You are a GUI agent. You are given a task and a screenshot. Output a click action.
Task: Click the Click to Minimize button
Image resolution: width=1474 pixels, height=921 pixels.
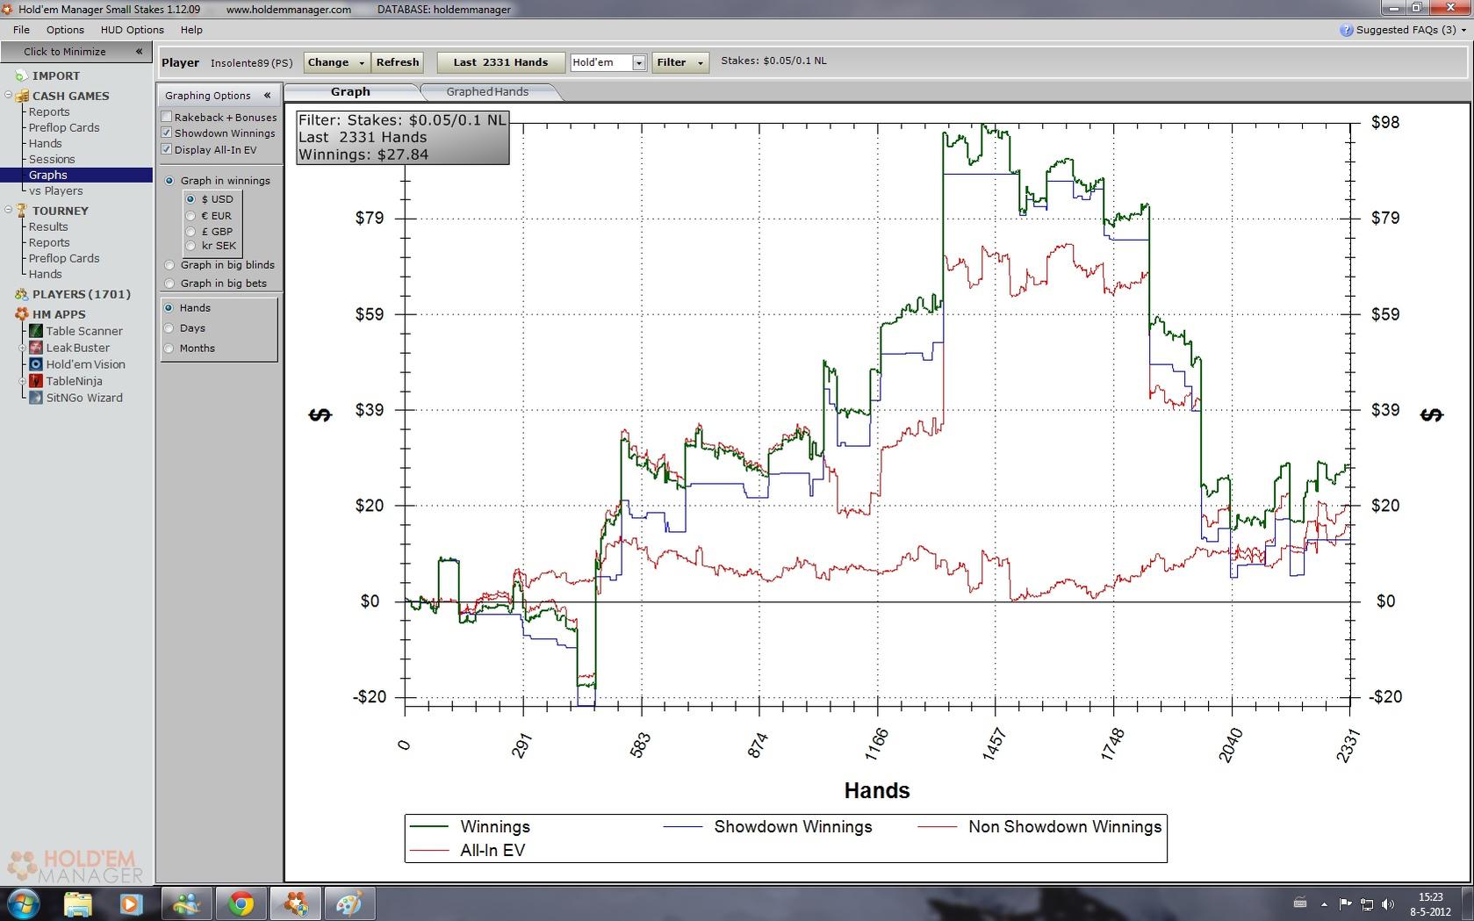[76, 52]
